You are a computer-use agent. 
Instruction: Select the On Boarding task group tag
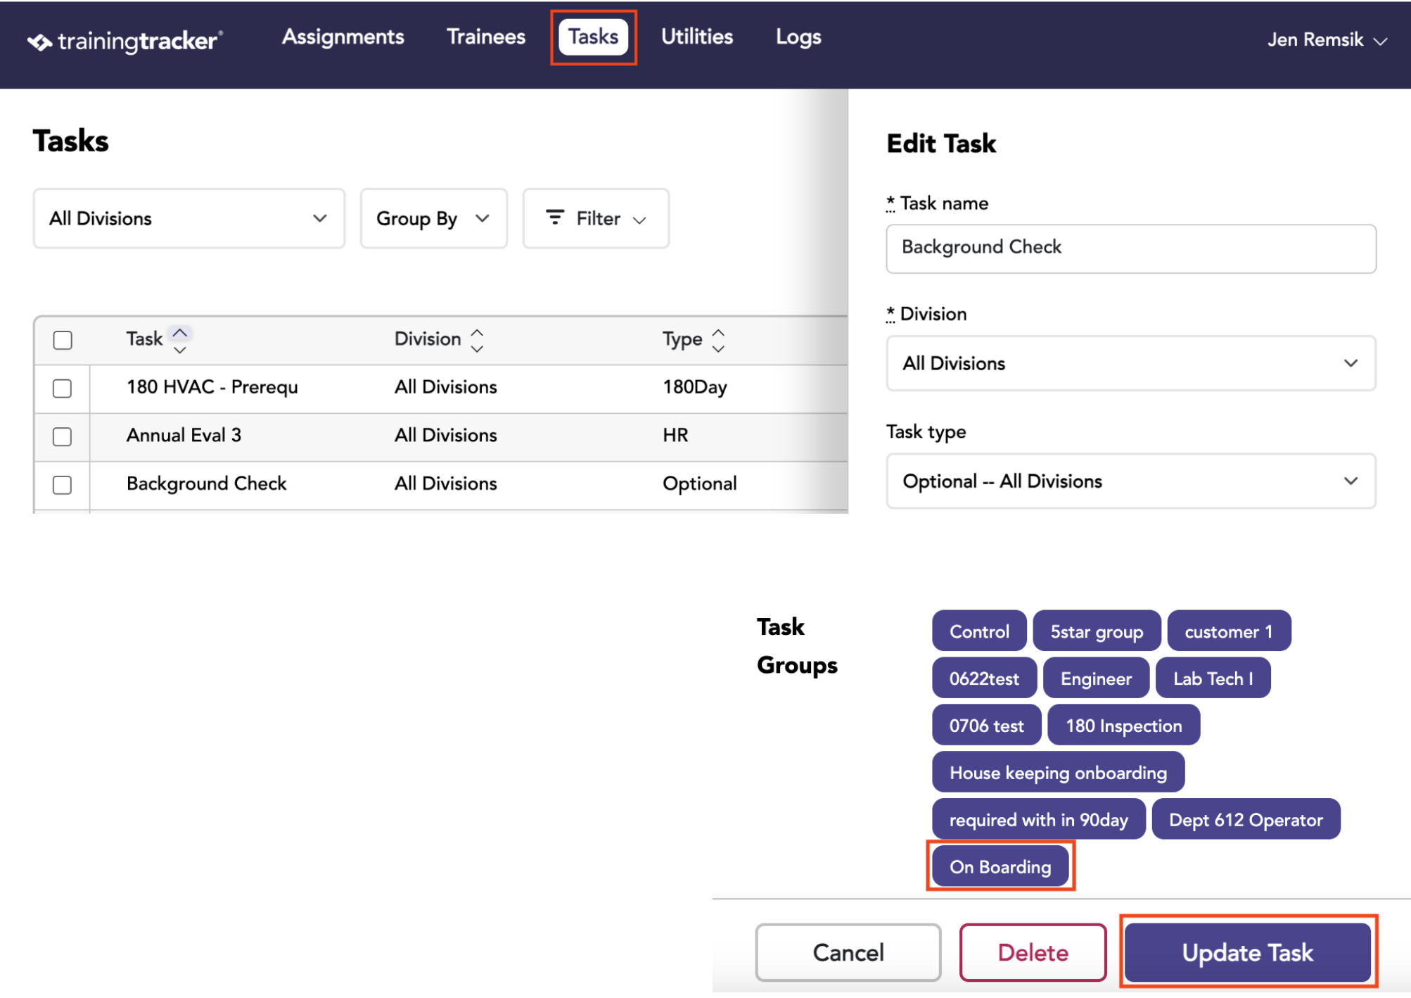(1000, 866)
